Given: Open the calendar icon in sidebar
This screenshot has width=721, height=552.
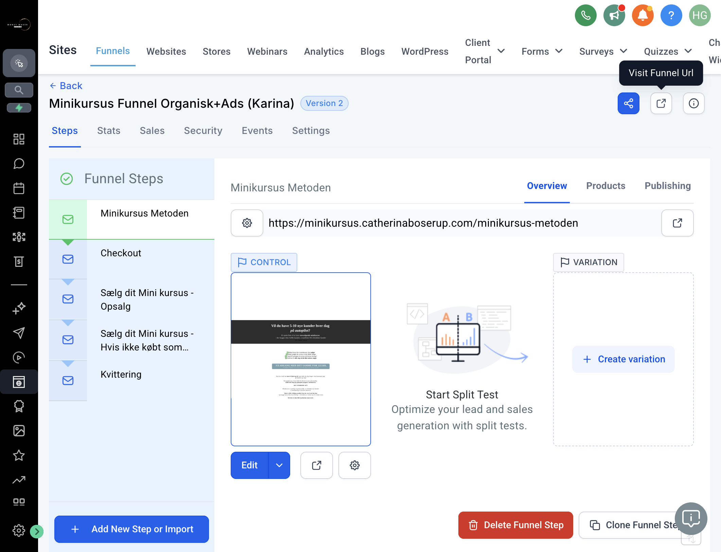Looking at the screenshot, I should (x=19, y=188).
